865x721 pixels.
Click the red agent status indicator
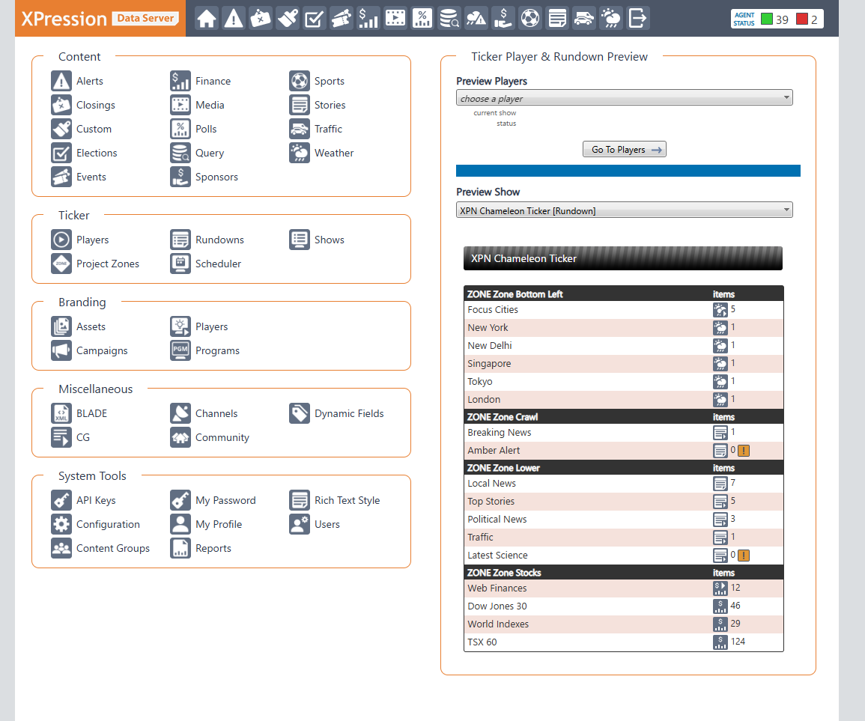click(802, 19)
